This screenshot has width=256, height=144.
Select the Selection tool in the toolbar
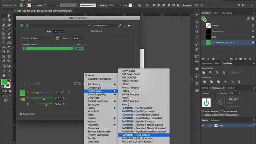[4, 16]
